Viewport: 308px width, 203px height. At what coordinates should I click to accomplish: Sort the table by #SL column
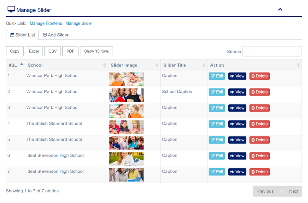(x=22, y=64)
